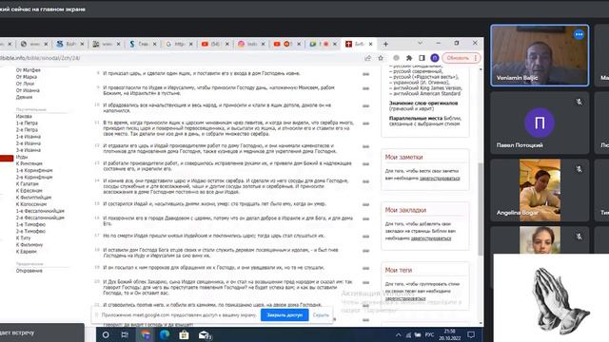Share this page via address bar icon
The image size is (609, 342).
(x=367, y=58)
